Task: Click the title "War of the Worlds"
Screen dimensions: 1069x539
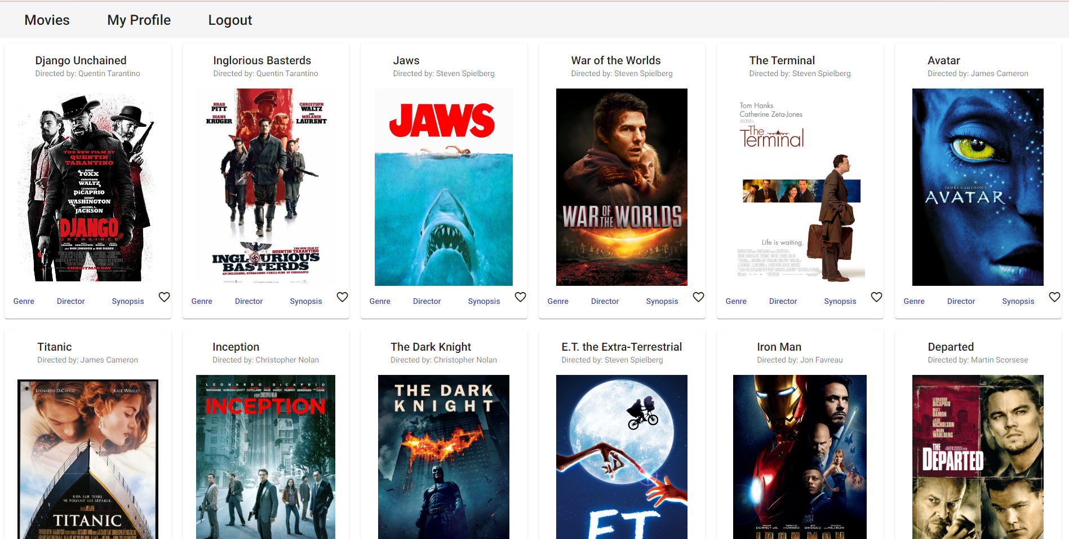Action: click(x=616, y=60)
